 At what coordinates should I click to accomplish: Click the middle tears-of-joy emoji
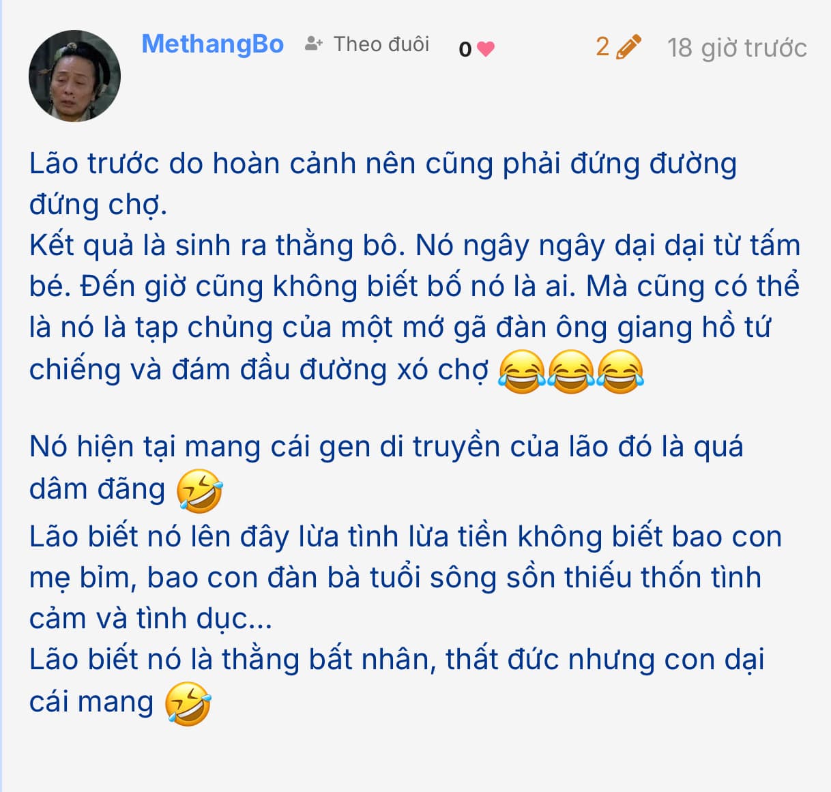click(571, 371)
